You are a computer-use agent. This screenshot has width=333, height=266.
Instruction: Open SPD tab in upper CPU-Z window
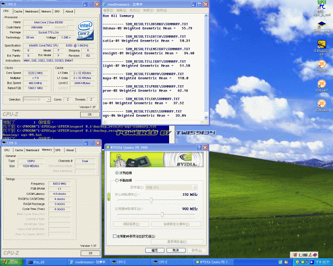click(x=57, y=11)
